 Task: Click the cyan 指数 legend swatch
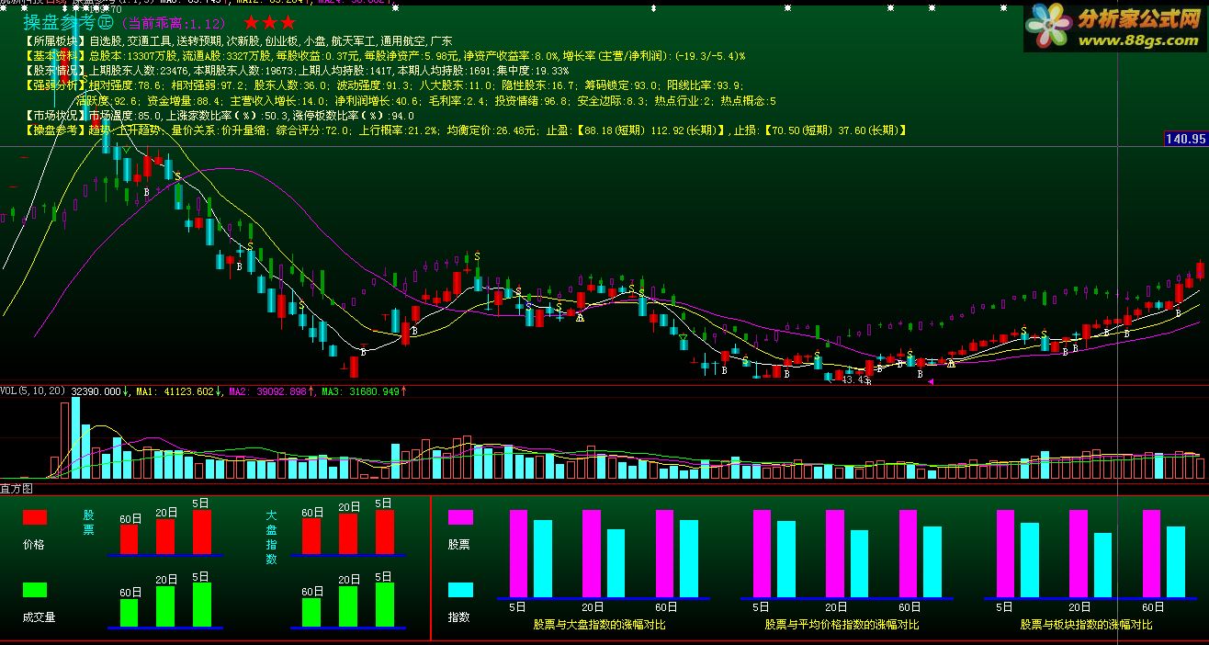[460, 590]
